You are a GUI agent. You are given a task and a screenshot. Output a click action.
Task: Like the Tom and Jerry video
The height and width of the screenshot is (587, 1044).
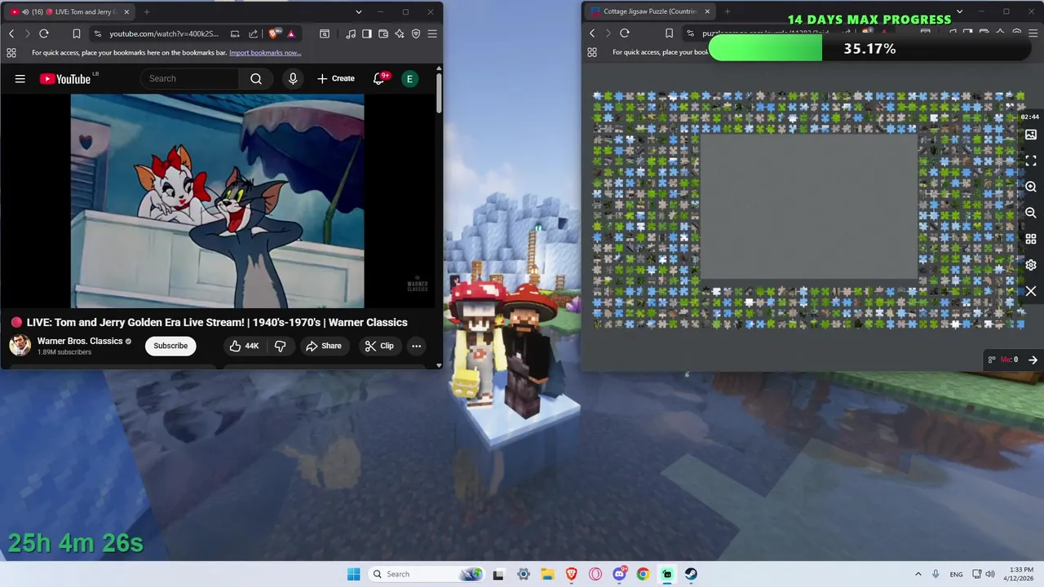coord(244,346)
